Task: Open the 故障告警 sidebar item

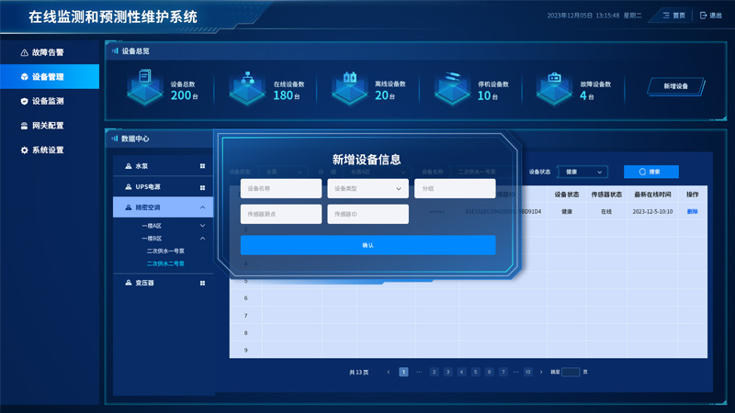Action: click(x=48, y=52)
